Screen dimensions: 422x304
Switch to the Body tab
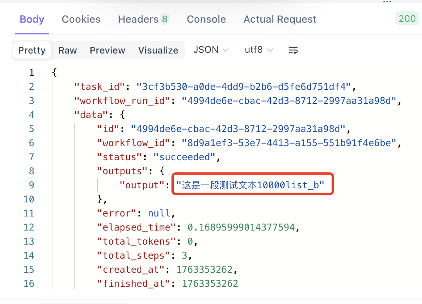click(32, 19)
